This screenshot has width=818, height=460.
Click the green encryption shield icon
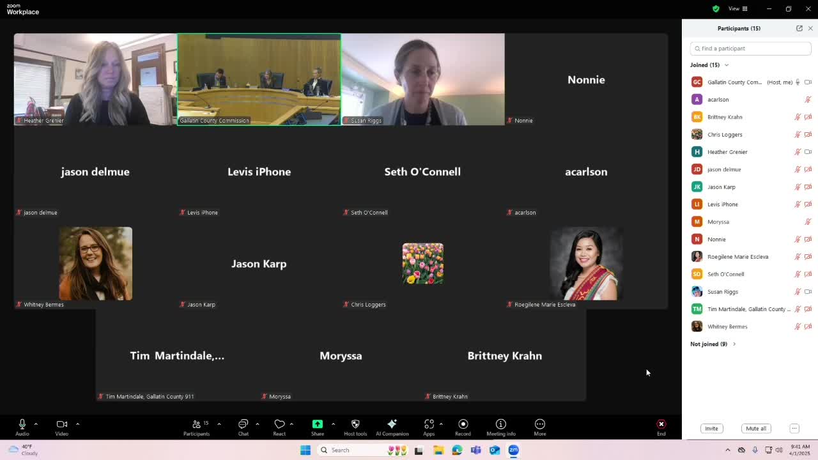tap(716, 8)
